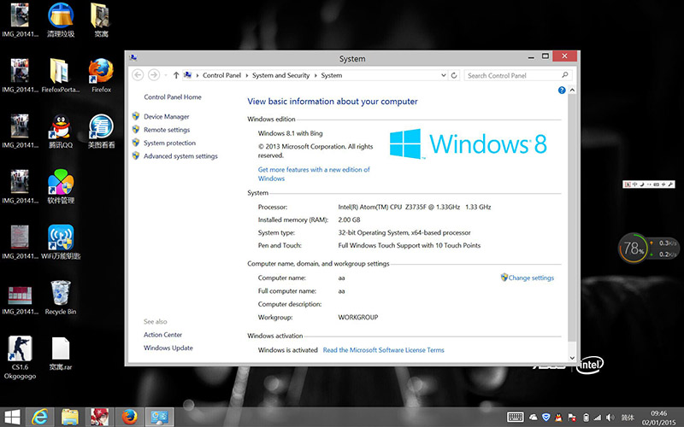Open the 宽离 folder on desktop
The height and width of the screenshot is (427, 684).
click(x=101, y=20)
